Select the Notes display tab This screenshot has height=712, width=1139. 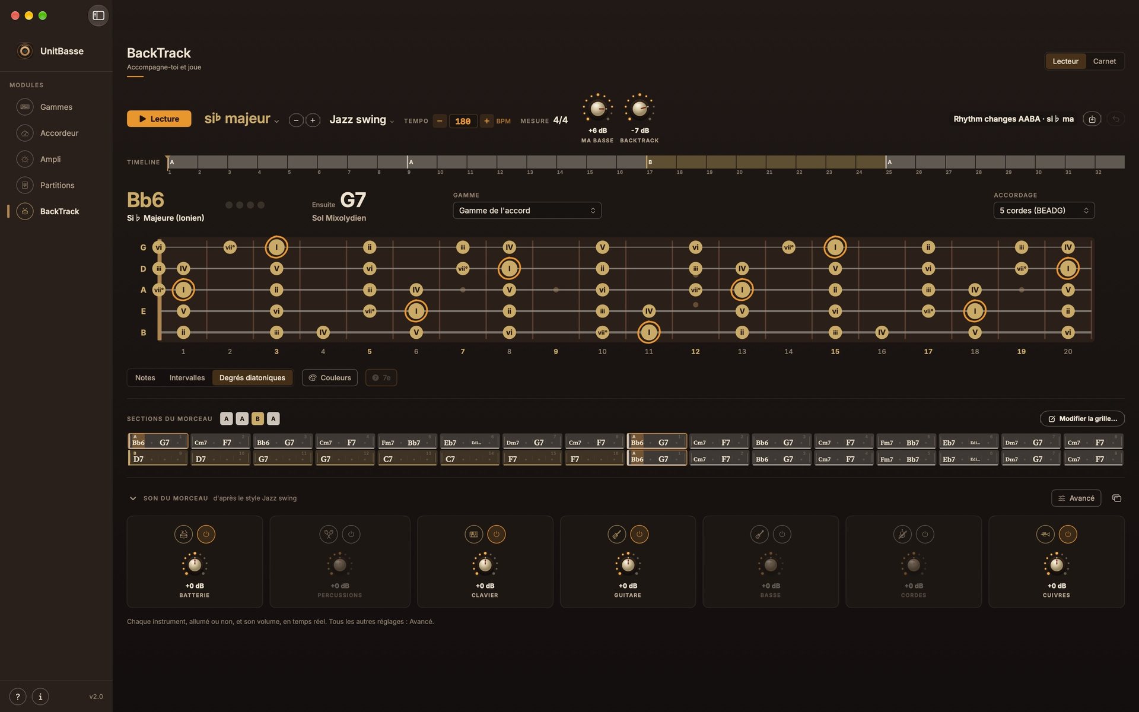point(145,378)
